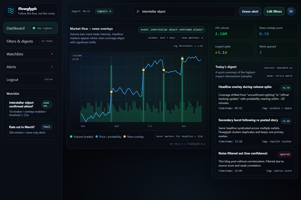Viewport: 301px width, 200px height.
Task: Click green Volume legend dot
Action: pos(71,137)
